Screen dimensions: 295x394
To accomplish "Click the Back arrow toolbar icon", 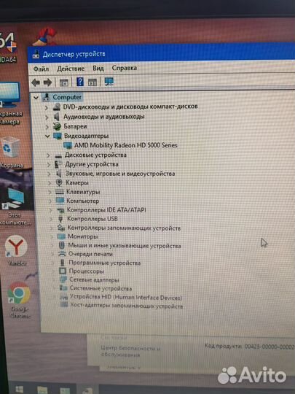I will pos(36,82).
